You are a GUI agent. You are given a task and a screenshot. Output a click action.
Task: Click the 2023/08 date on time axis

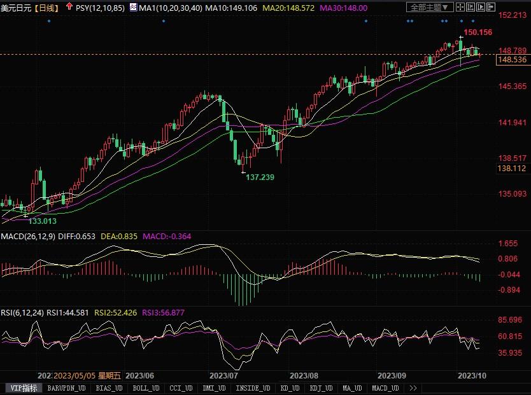[302, 375]
